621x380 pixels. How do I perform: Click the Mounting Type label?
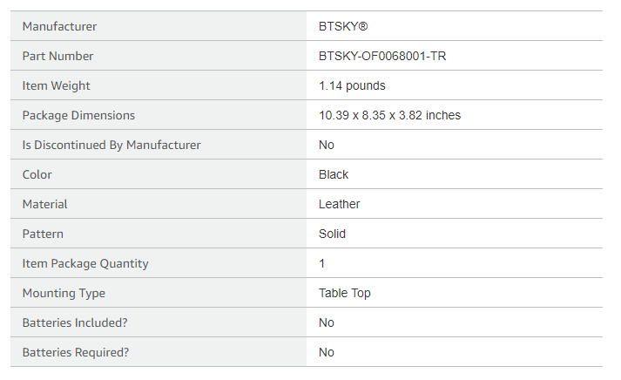64,293
